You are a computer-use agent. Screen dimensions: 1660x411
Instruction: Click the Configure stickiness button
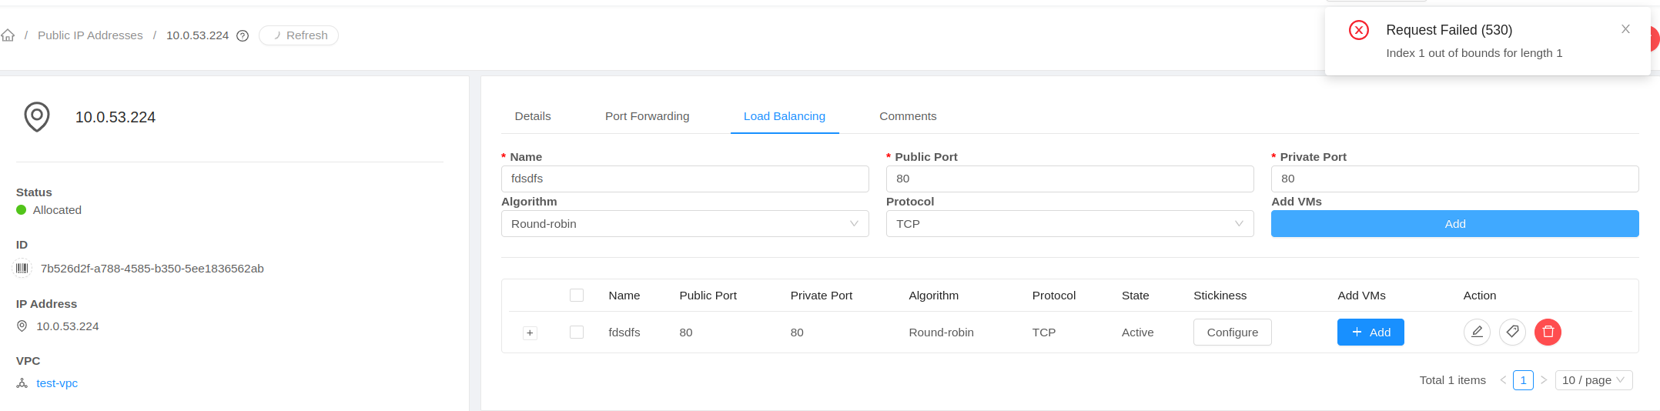1232,332
